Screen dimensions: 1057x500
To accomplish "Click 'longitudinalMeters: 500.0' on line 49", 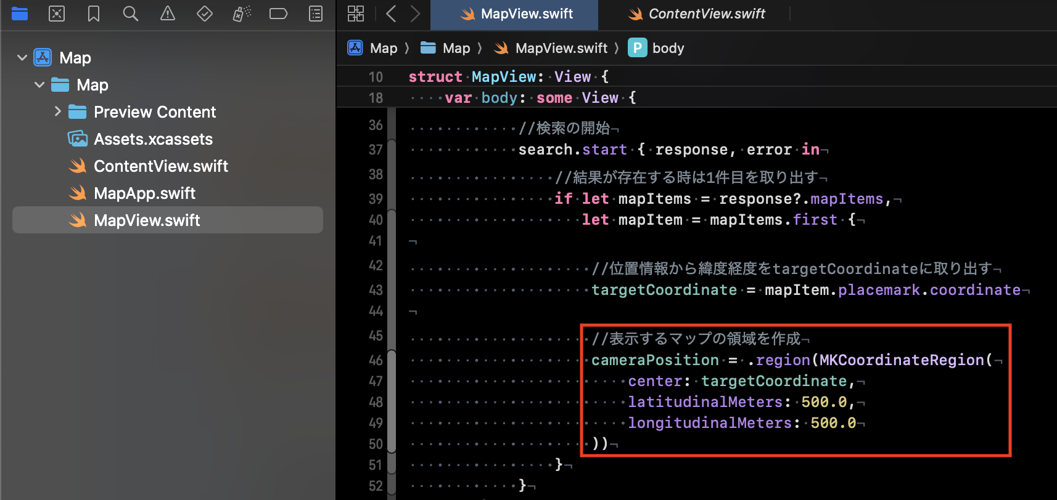I will click(x=742, y=423).
